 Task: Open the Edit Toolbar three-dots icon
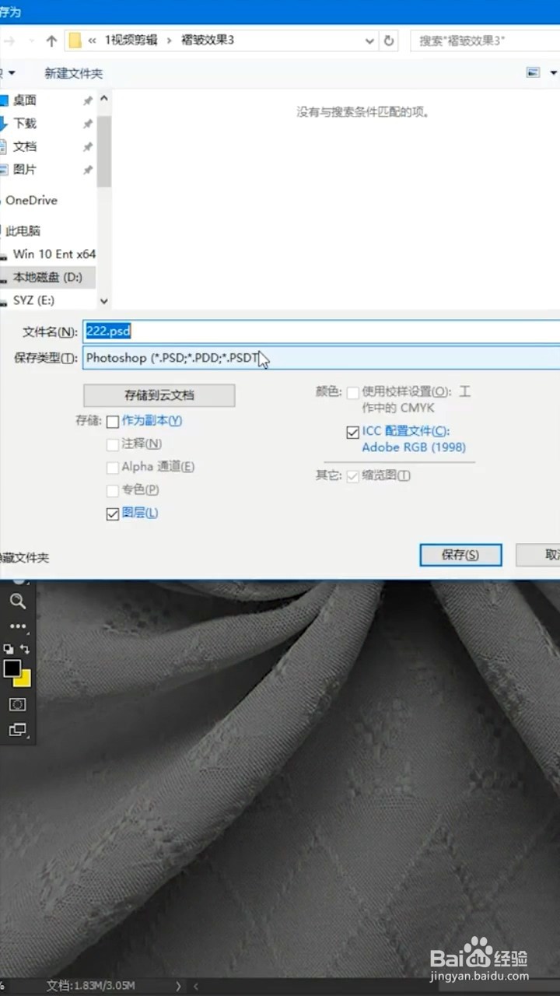tap(17, 626)
